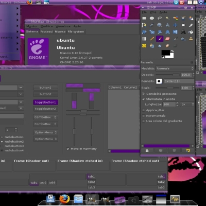The height and width of the screenshot is (206, 206).
Task: Click the Lunghezza value spinner arrows
Action: coord(177,105)
